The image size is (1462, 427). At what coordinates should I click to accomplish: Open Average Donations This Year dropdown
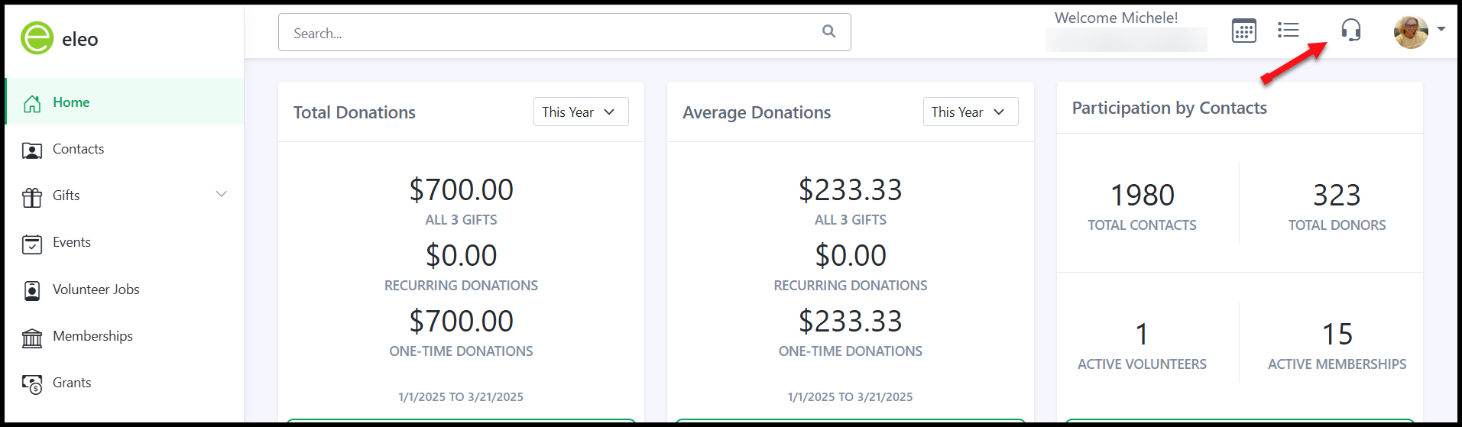(970, 112)
